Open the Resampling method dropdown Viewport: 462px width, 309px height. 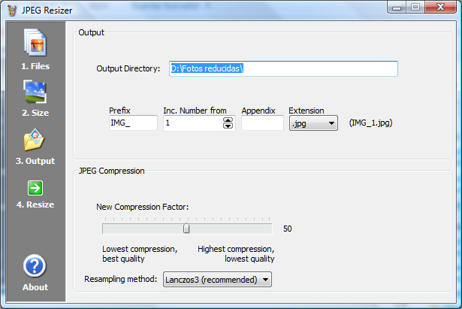pos(217,280)
